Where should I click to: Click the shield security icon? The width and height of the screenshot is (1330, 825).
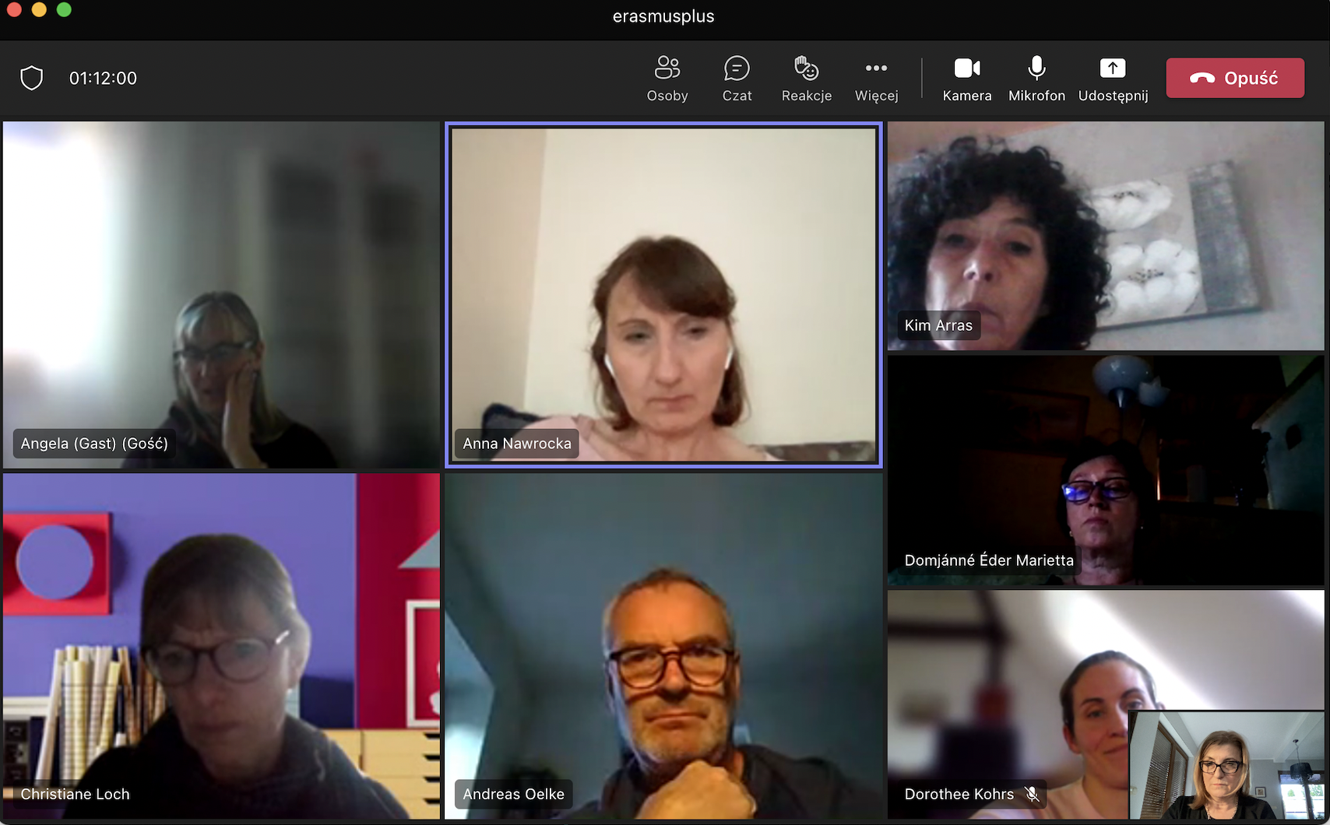pos(32,78)
